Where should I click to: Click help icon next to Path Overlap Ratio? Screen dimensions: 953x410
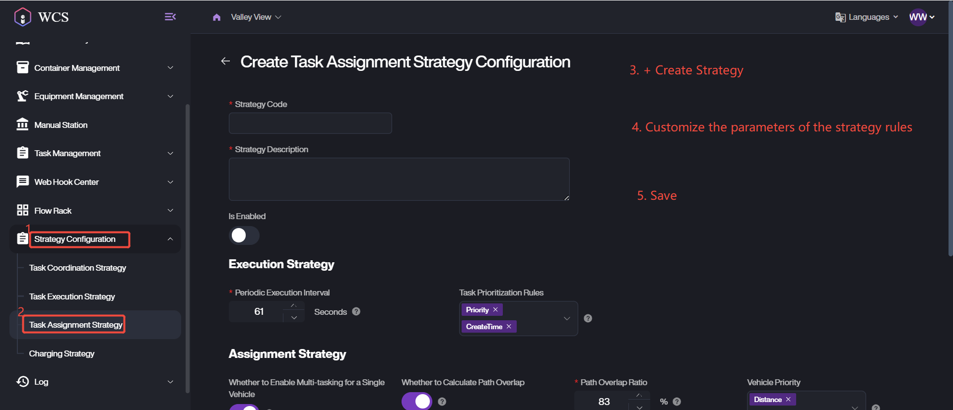coord(677,402)
